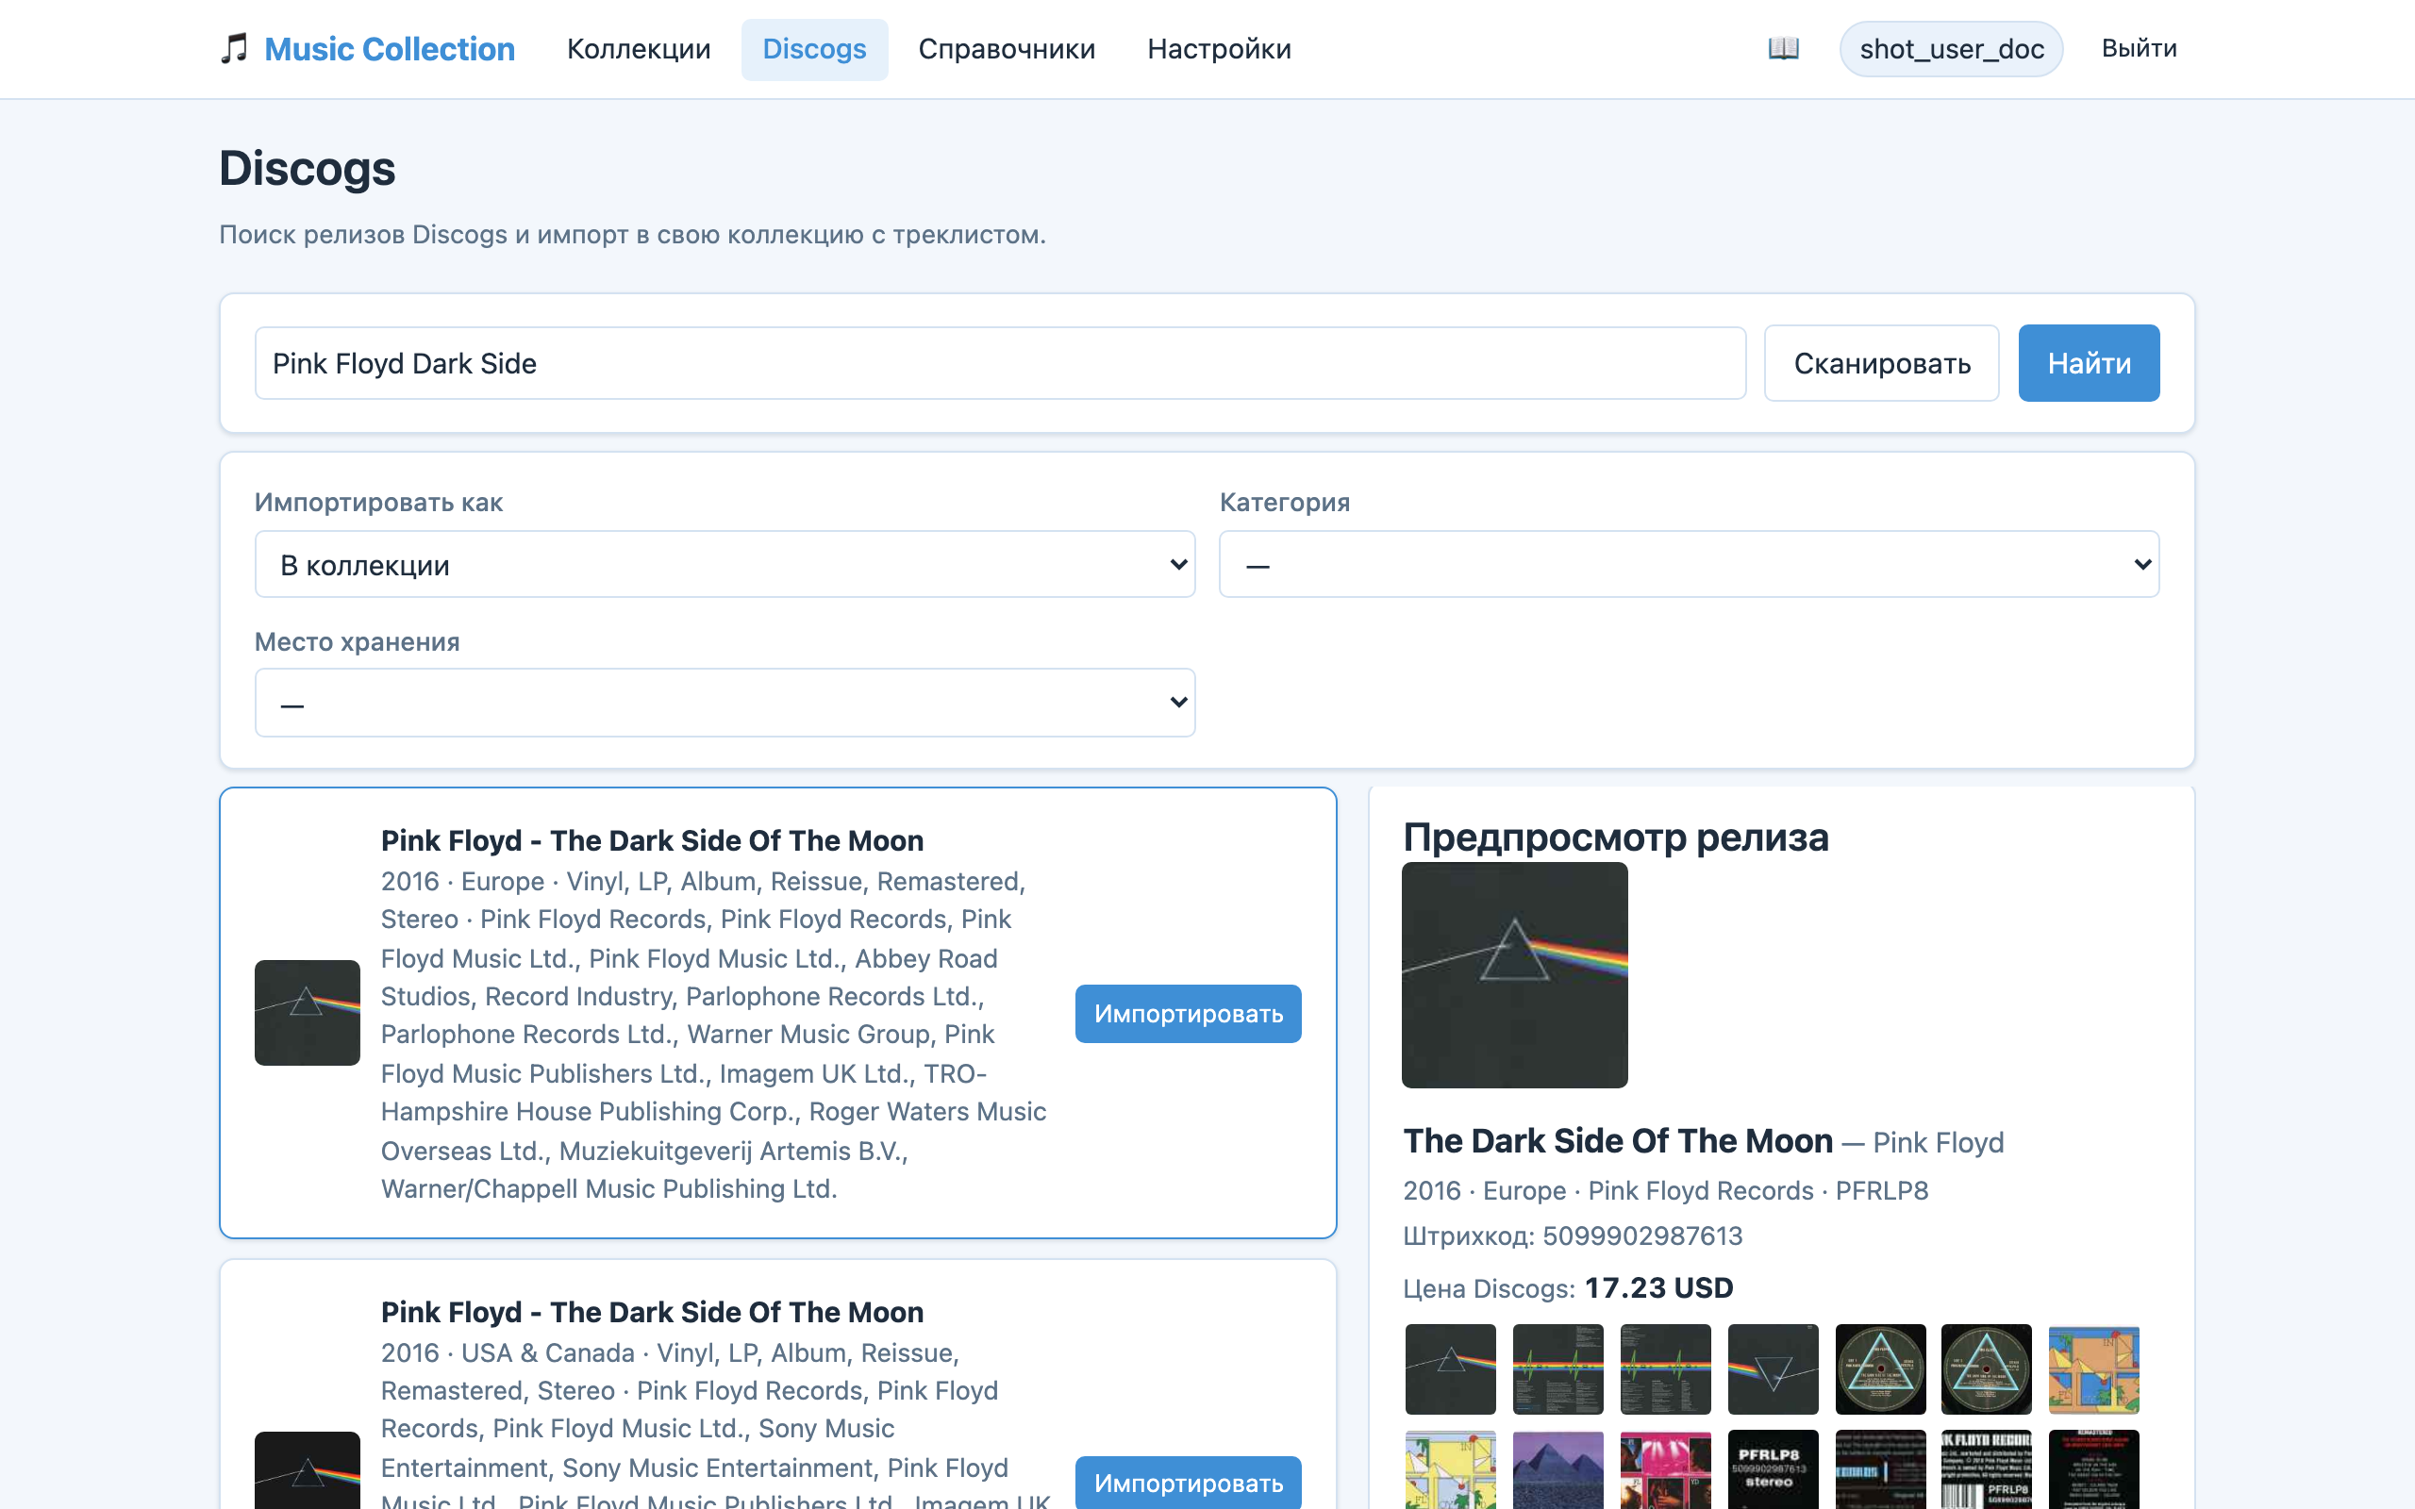Click the preview title The Dark Side Of The Moon
The height and width of the screenshot is (1509, 2415).
pyautogui.click(x=1618, y=1141)
